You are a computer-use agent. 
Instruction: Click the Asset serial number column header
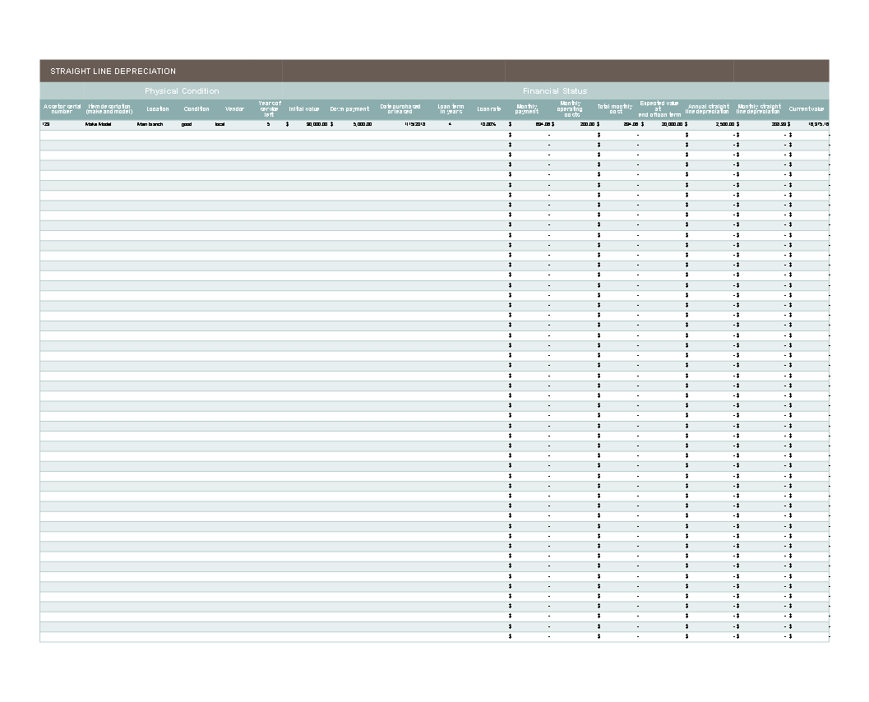tap(62, 109)
